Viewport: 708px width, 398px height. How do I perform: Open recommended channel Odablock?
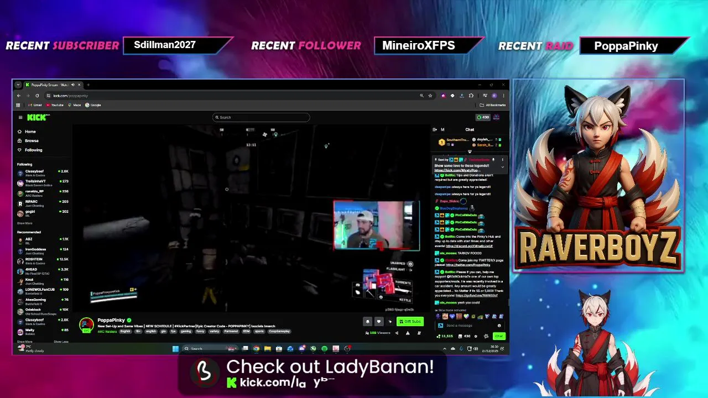[43, 311]
